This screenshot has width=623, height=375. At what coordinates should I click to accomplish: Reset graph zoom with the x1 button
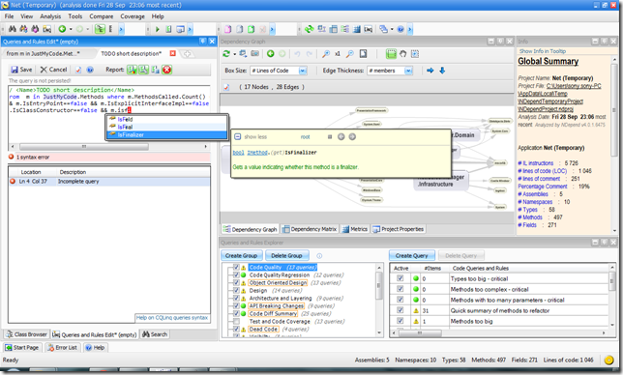click(338, 54)
